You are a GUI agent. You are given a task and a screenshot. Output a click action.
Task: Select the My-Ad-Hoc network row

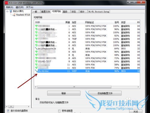[87, 71]
